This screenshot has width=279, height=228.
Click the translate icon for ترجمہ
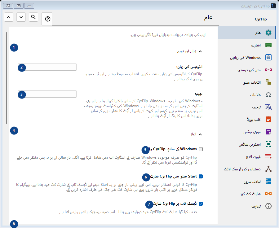(268, 107)
